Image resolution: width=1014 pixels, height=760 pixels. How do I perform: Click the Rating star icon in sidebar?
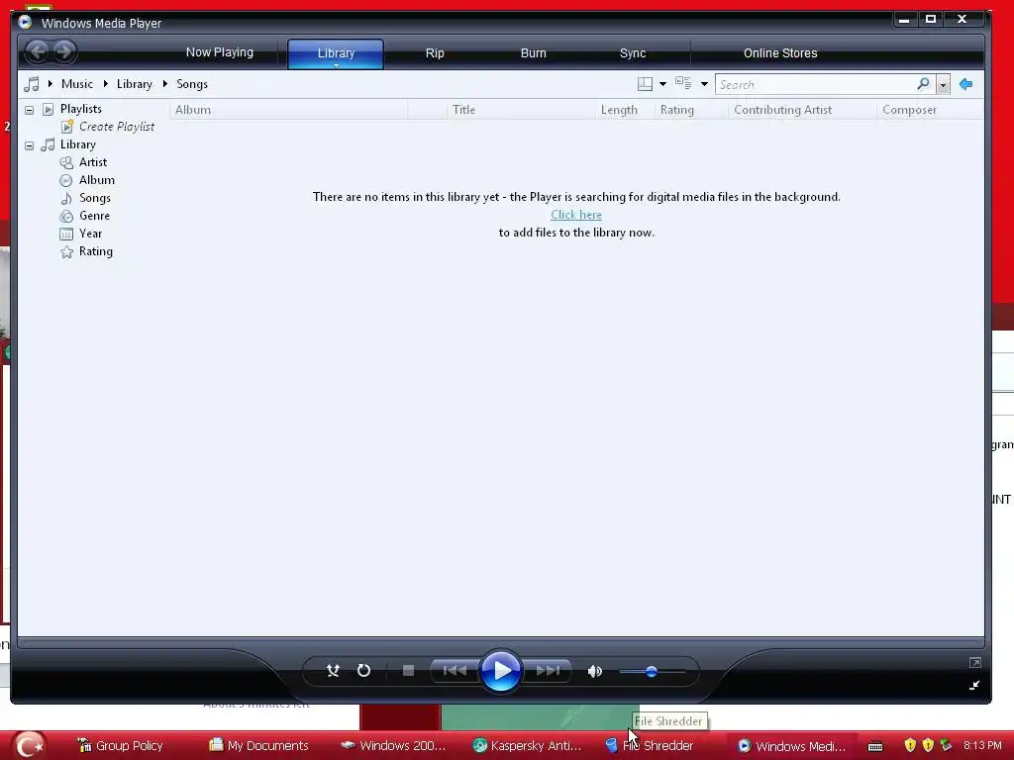click(66, 252)
